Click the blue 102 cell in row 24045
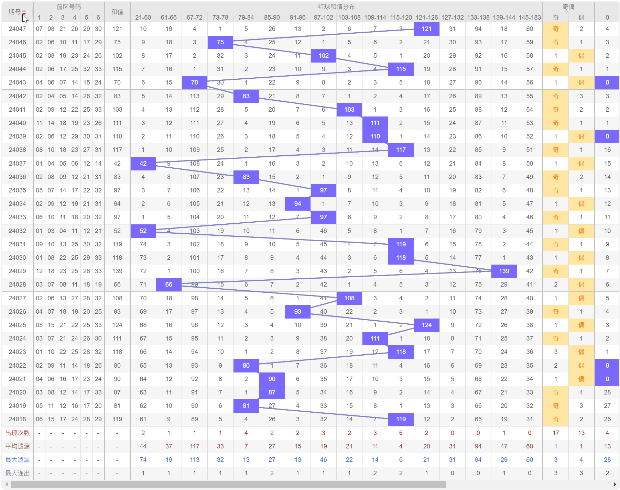Screen dimensions: 620x490 tap(324, 56)
